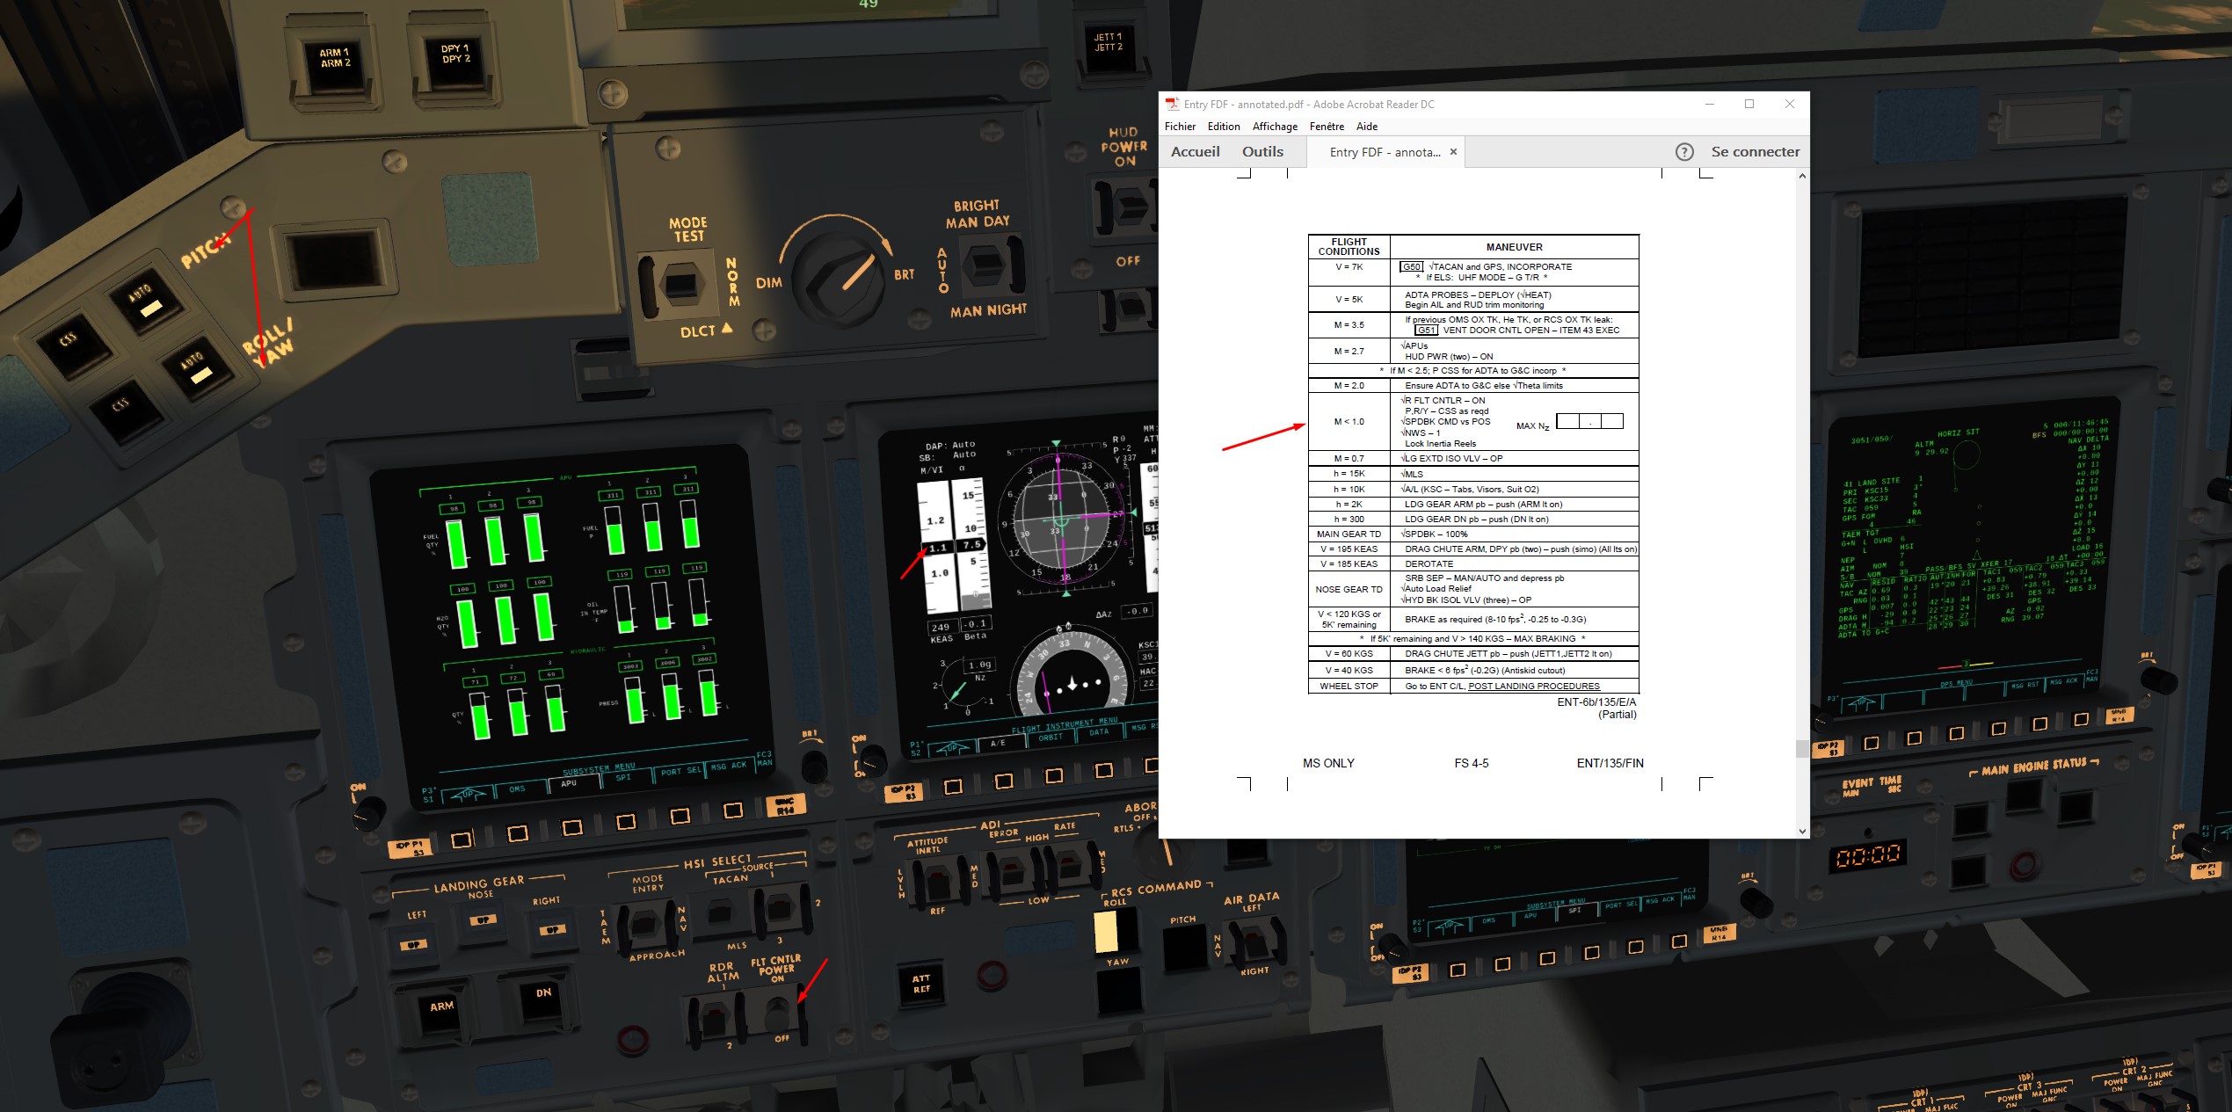Select the Entry FDF - annota... document tab

[x=1385, y=152]
